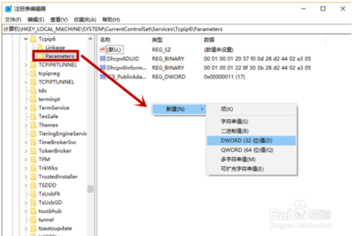The image size is (352, 236).
Task: Select the Linkage key under Tcpip6
Action: point(55,48)
